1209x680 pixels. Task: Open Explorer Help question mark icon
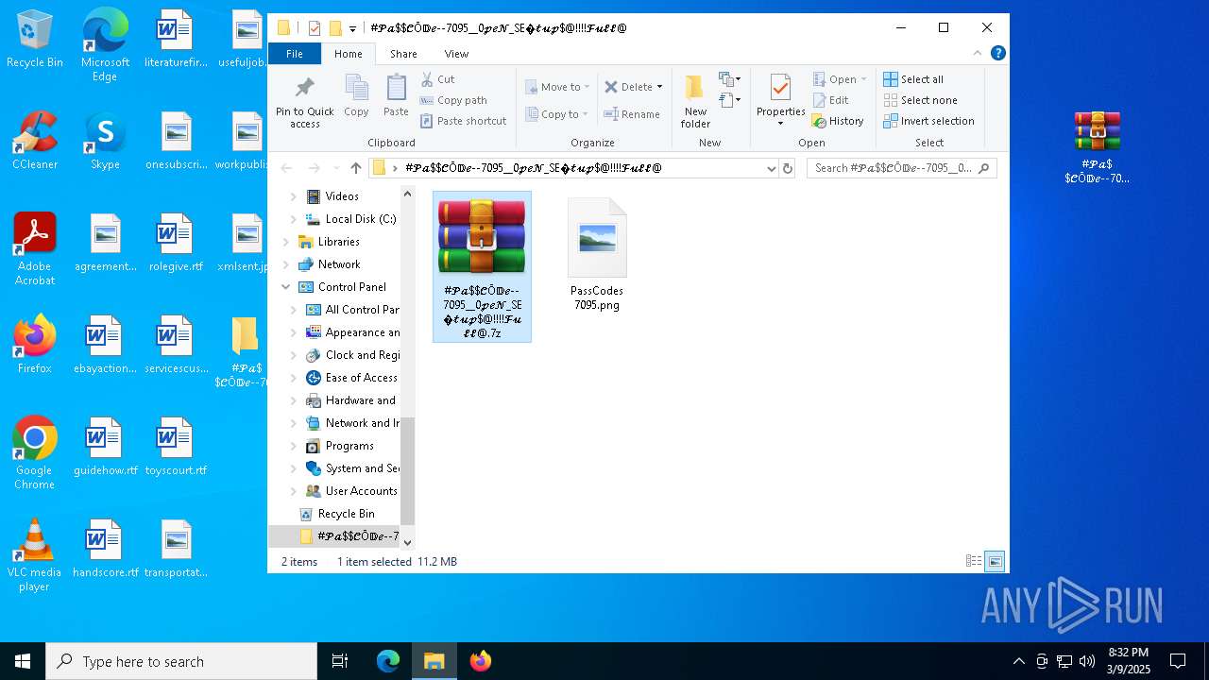click(997, 53)
